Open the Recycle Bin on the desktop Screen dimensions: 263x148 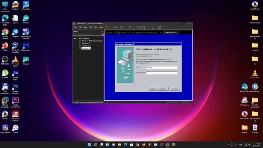pyautogui.click(x=255, y=129)
